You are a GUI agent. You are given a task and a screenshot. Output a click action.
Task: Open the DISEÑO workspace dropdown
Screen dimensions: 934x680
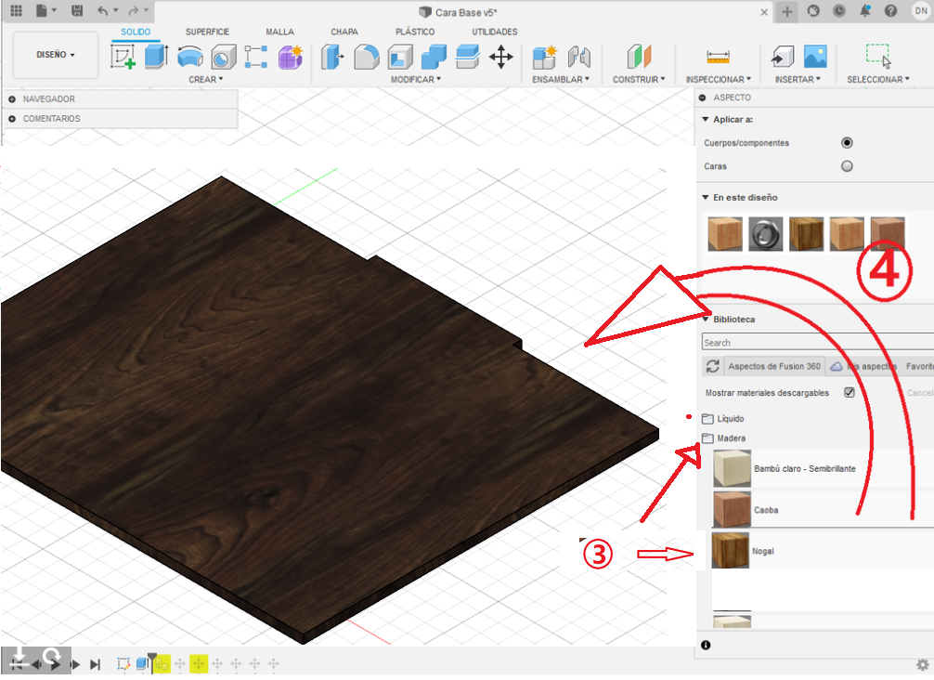(56, 55)
